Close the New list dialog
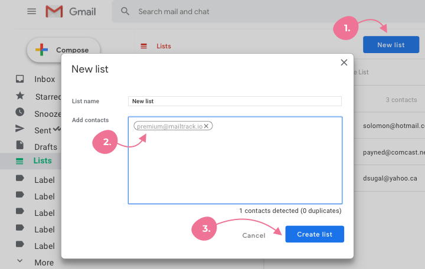The height and width of the screenshot is (269, 425). (x=344, y=62)
